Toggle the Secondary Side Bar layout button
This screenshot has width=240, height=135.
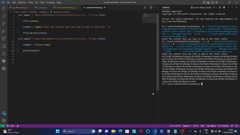[x=212, y=3]
